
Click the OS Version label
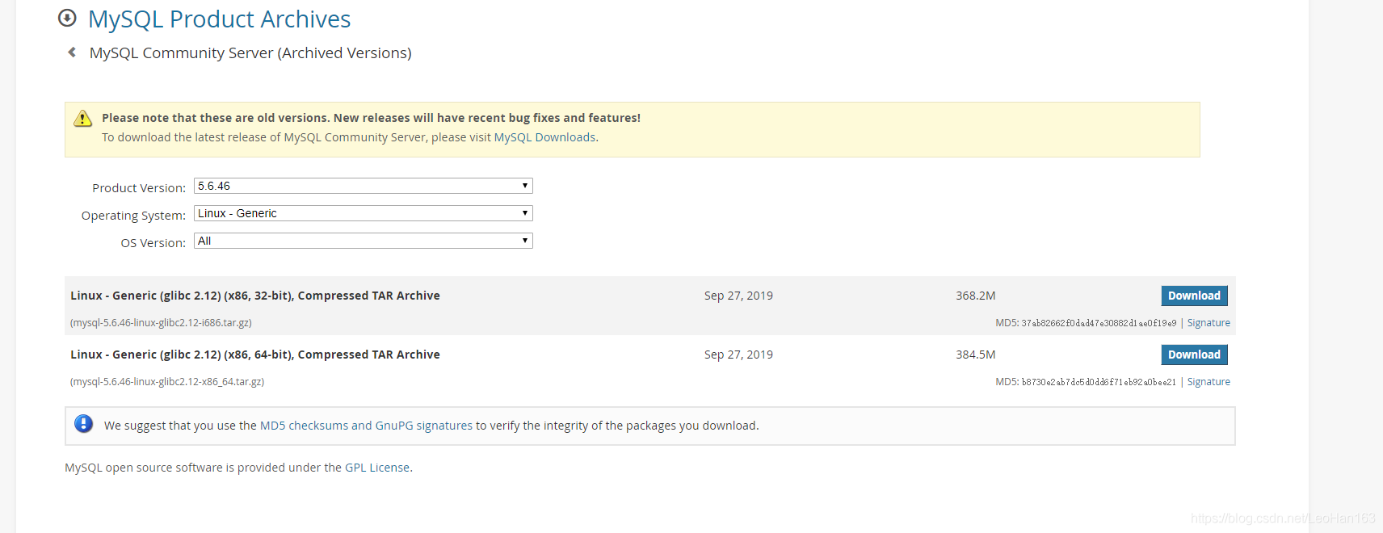coord(153,243)
